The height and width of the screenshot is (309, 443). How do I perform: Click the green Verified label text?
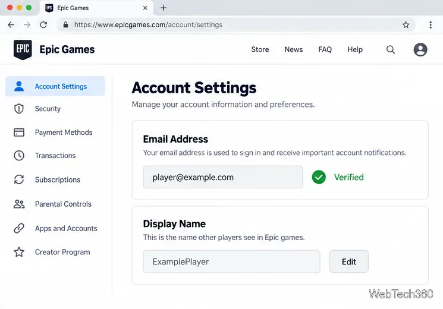349,177
